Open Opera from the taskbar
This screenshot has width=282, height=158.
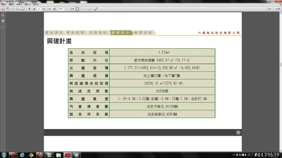13,155
